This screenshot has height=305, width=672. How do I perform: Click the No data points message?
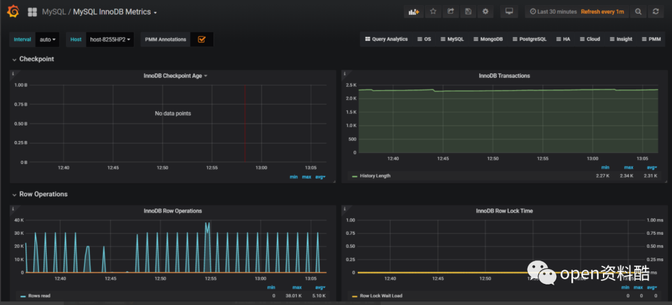(173, 113)
